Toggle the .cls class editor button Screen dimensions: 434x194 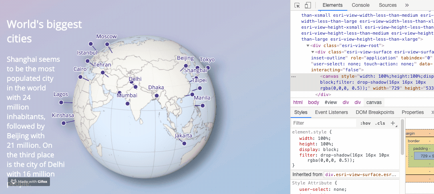click(x=380, y=123)
